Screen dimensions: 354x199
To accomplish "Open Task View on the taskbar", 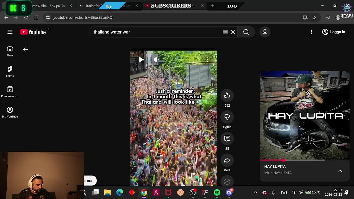I will tap(95, 192).
